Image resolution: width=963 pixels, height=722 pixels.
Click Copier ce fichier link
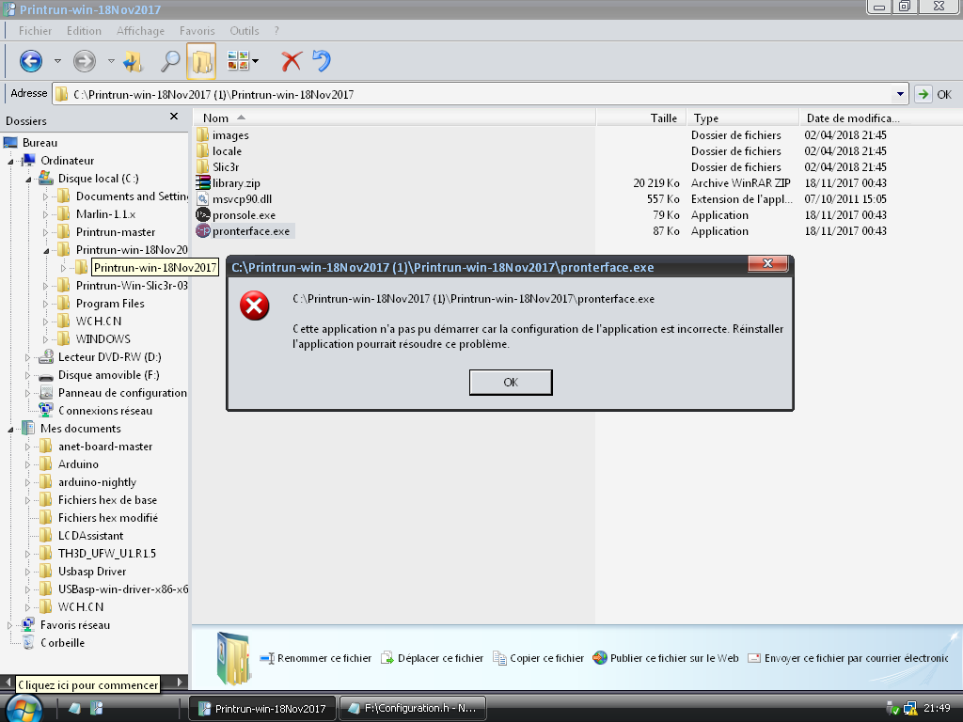(x=539, y=658)
